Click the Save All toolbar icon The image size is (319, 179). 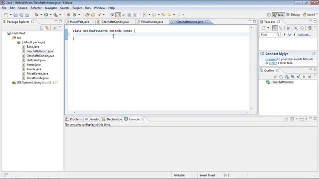(x=21, y=15)
